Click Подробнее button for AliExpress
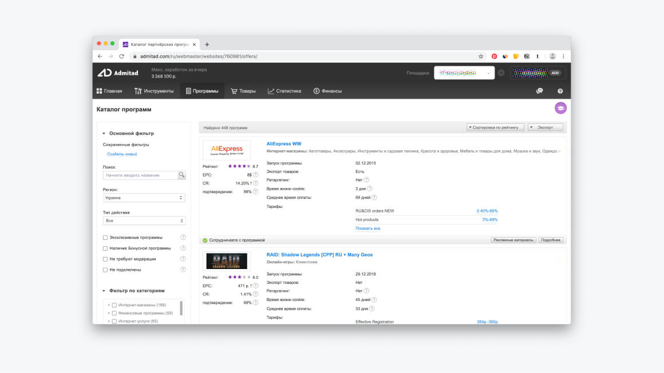 point(551,240)
